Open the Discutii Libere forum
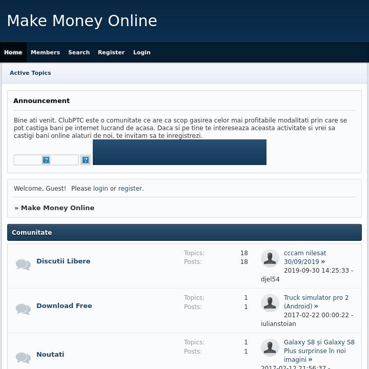The width and height of the screenshot is (369, 369). (x=63, y=261)
